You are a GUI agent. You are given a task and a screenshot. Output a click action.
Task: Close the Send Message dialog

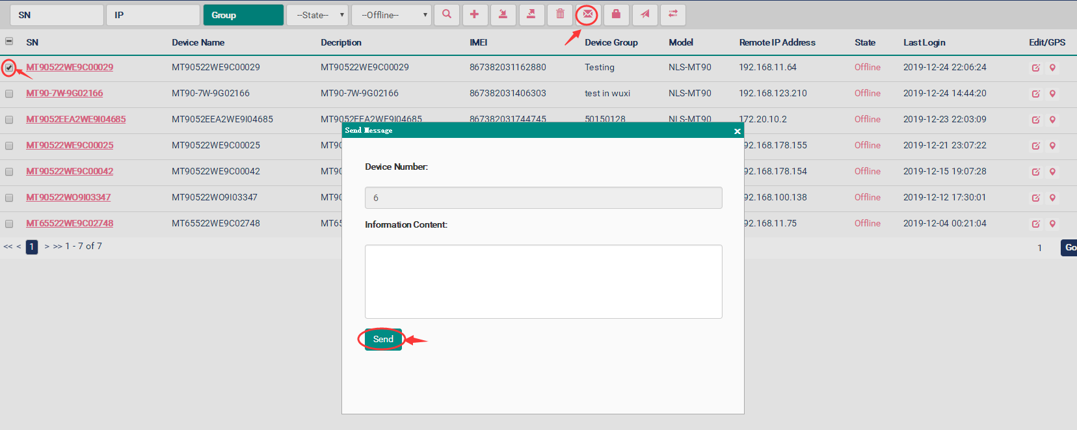click(737, 131)
